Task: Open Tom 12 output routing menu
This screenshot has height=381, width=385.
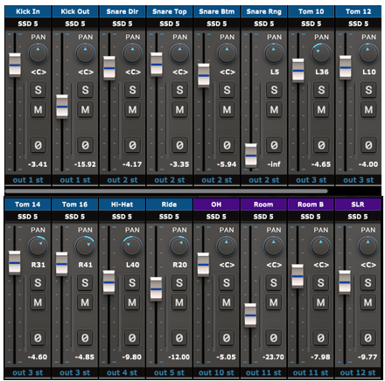Action: point(359,180)
